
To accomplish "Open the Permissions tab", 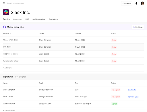I will 53,19.
